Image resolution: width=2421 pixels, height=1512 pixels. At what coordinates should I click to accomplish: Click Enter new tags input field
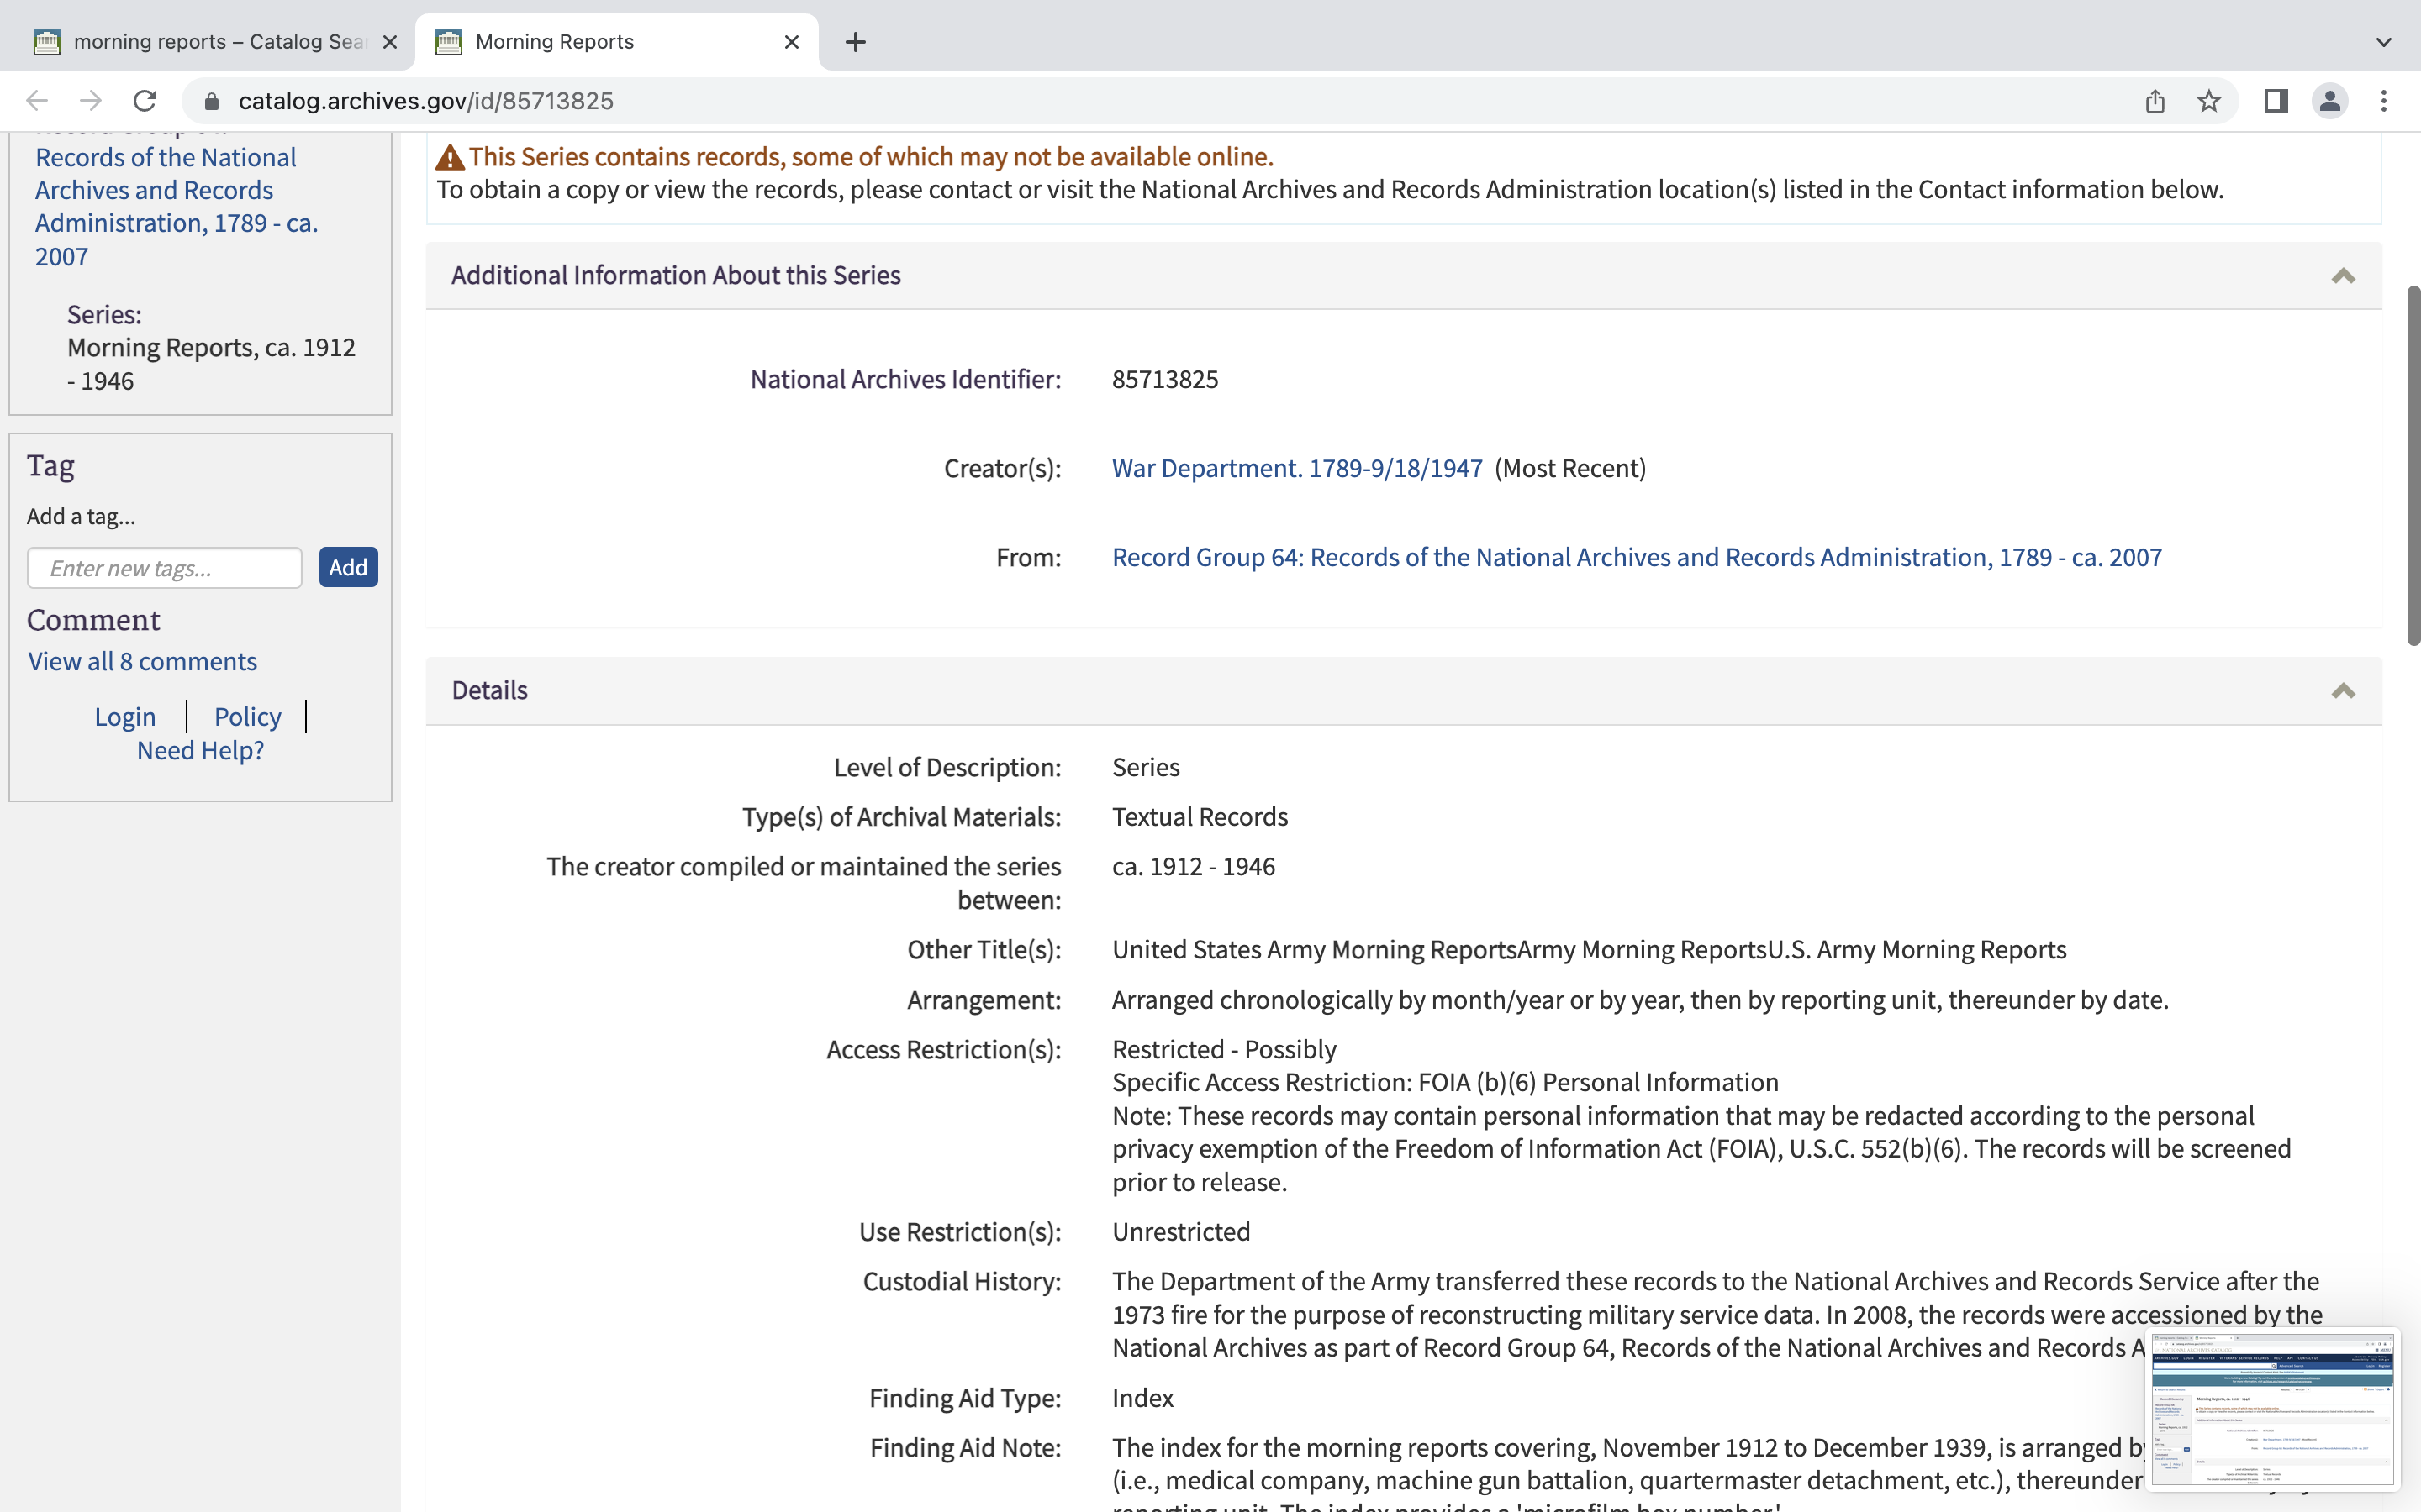(165, 568)
